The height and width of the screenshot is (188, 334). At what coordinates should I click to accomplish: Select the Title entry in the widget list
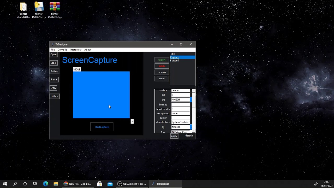click(172, 54)
